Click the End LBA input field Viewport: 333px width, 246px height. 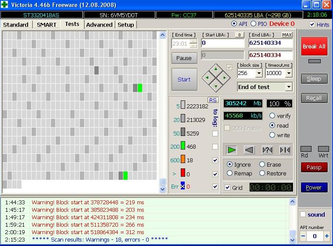pyautogui.click(x=271, y=43)
